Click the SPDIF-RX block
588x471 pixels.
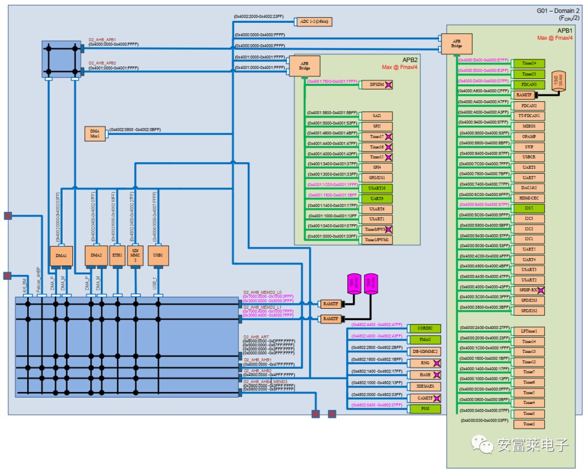coord(529,290)
